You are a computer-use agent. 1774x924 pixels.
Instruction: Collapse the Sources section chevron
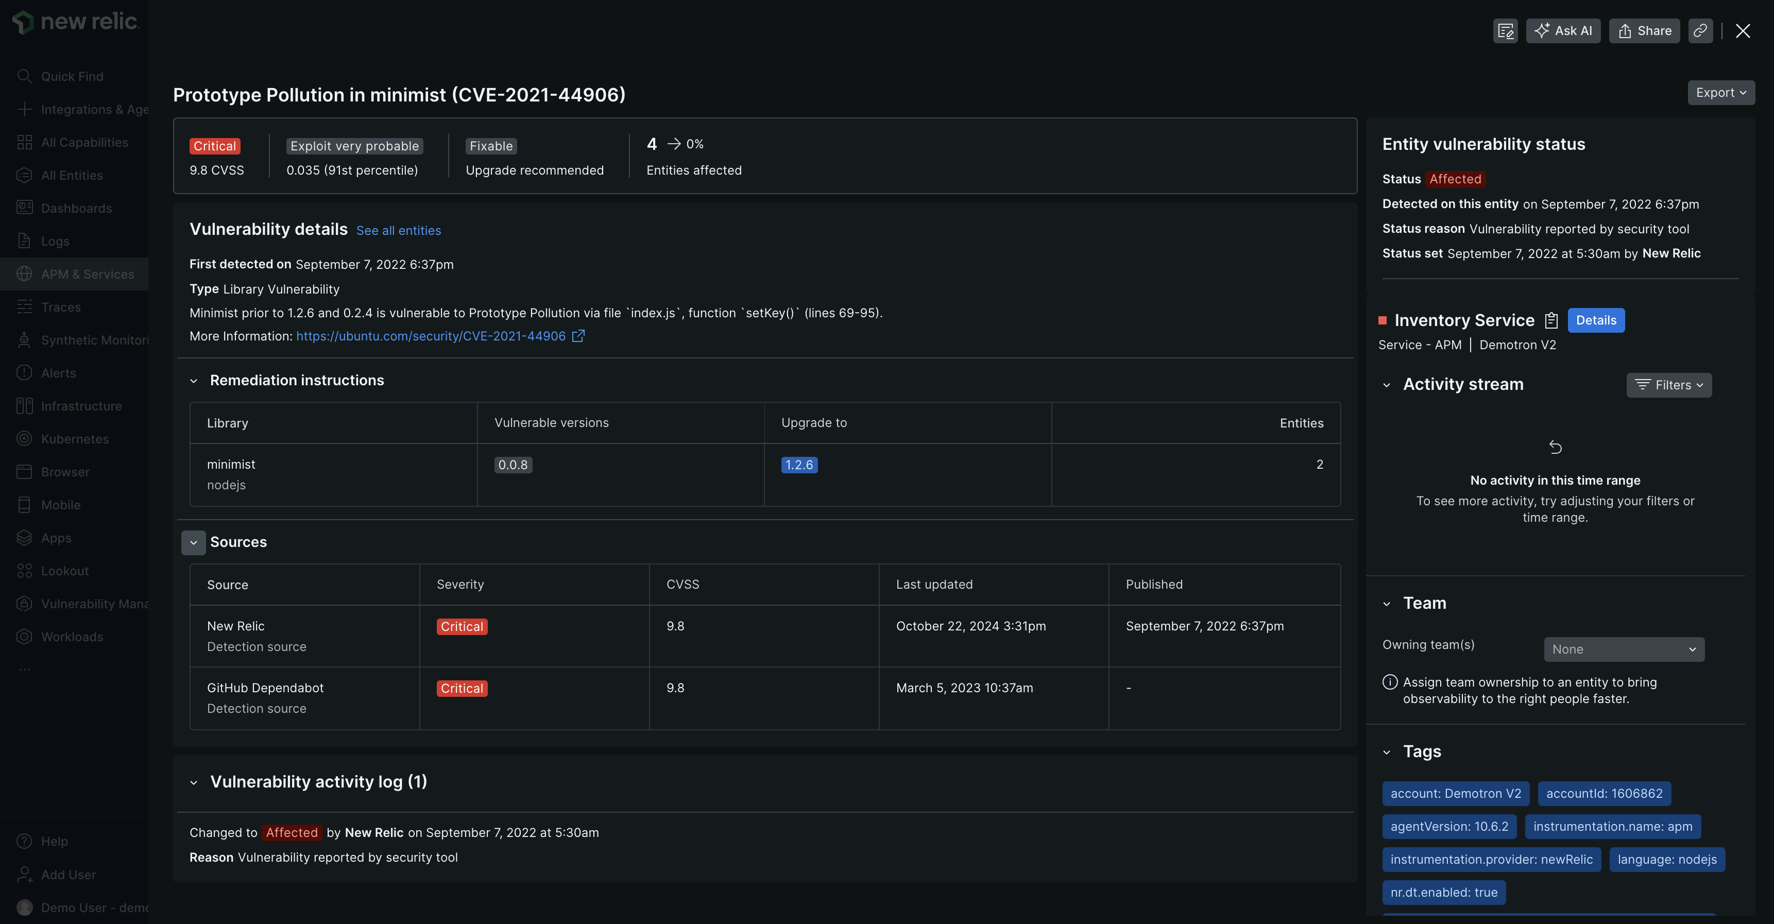point(194,542)
